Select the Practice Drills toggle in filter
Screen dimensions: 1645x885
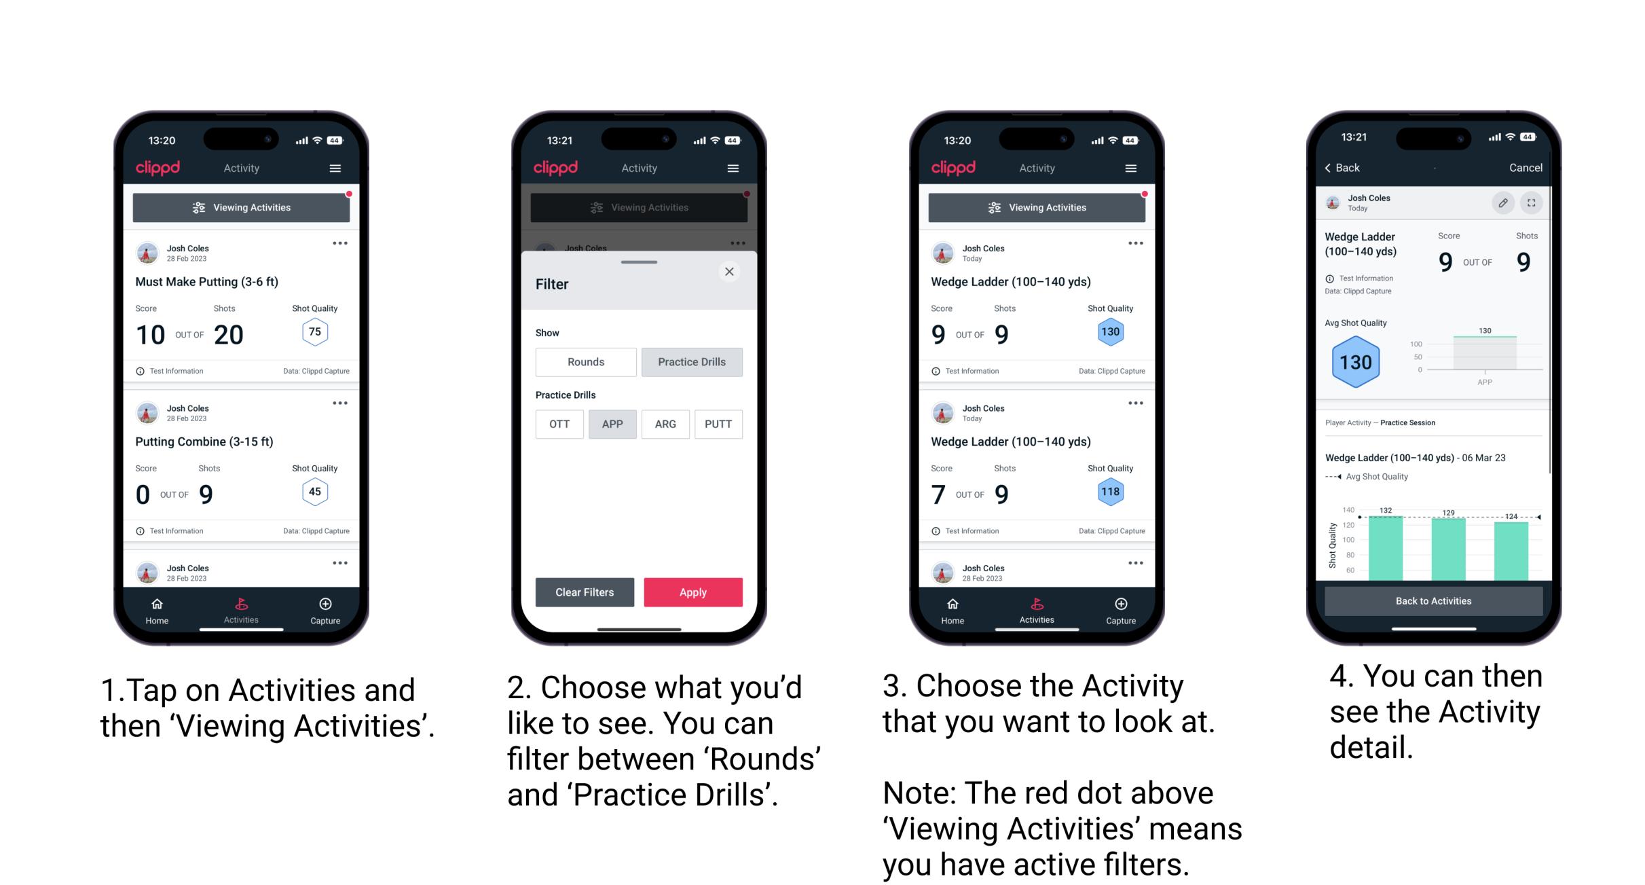click(x=692, y=362)
